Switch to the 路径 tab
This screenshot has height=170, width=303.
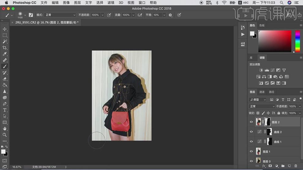pos(271,92)
